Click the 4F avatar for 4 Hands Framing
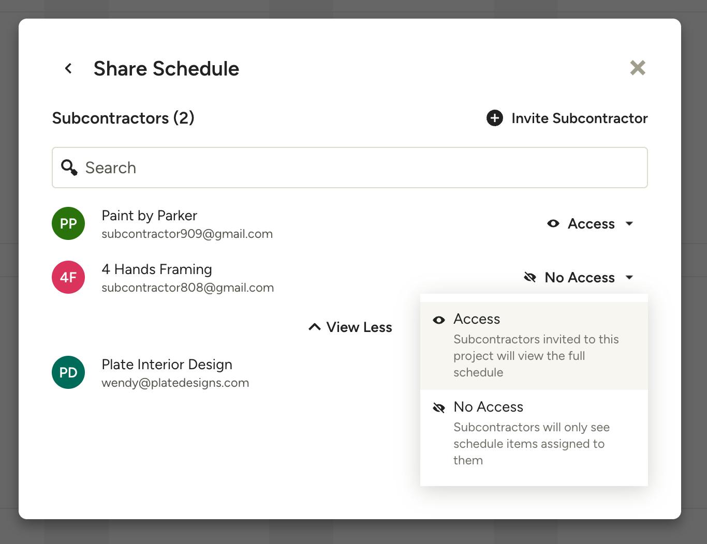The height and width of the screenshot is (544, 707). (68, 277)
